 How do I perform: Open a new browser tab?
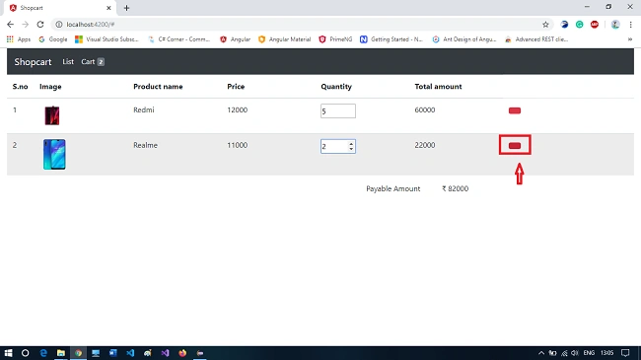pos(126,8)
